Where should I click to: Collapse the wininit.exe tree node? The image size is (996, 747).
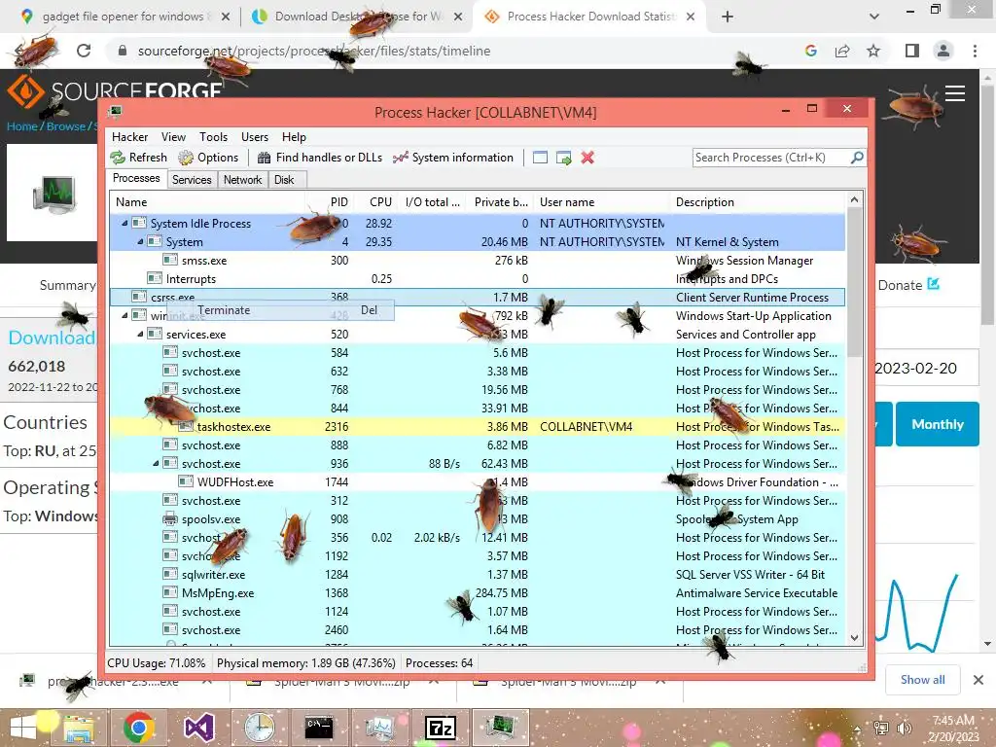pyautogui.click(x=124, y=315)
